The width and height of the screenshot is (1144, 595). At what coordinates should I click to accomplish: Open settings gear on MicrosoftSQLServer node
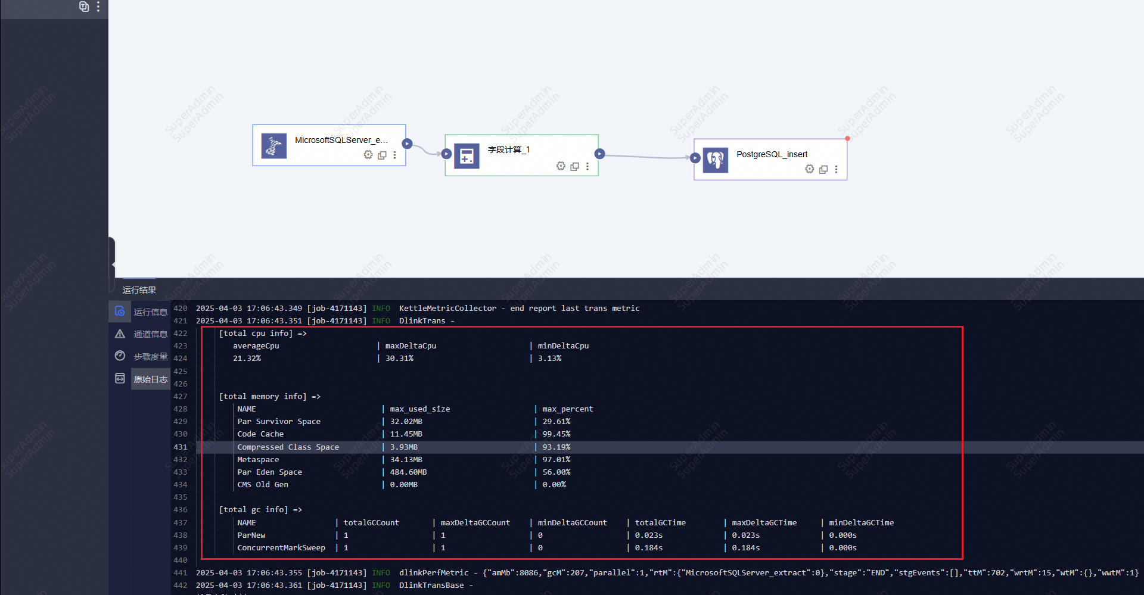click(368, 155)
